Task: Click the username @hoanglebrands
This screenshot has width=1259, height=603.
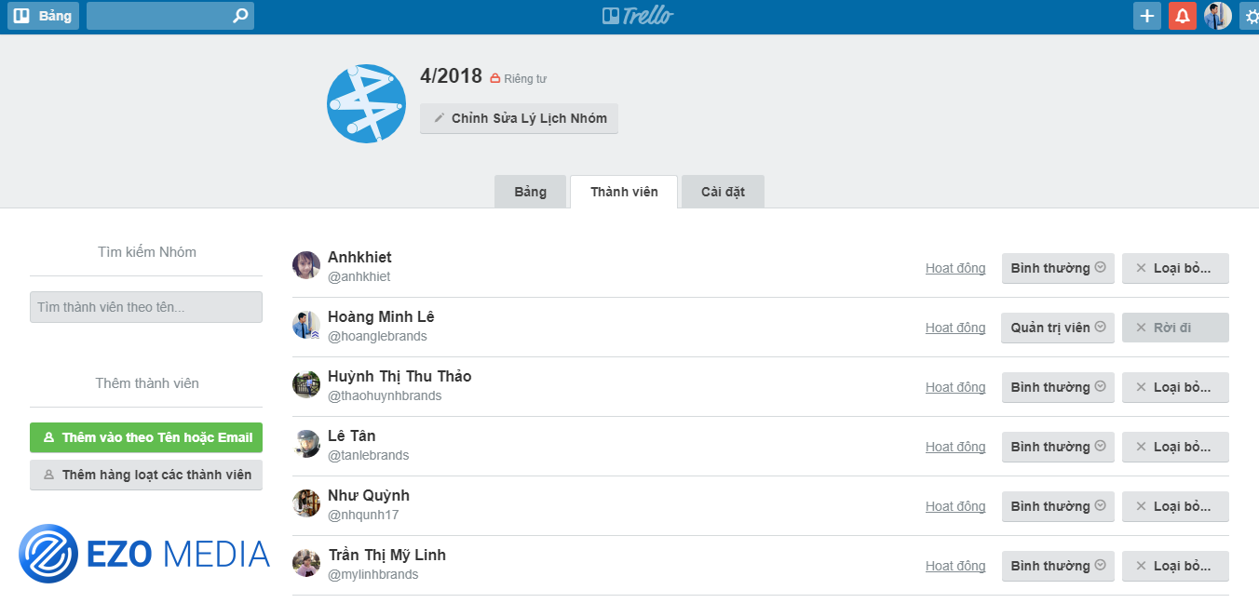Action: pyautogui.click(x=377, y=336)
